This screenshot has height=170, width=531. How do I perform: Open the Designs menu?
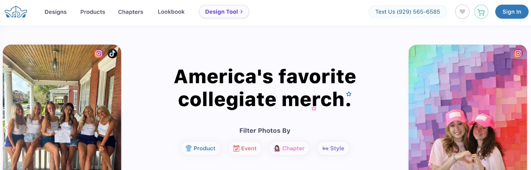[56, 12]
